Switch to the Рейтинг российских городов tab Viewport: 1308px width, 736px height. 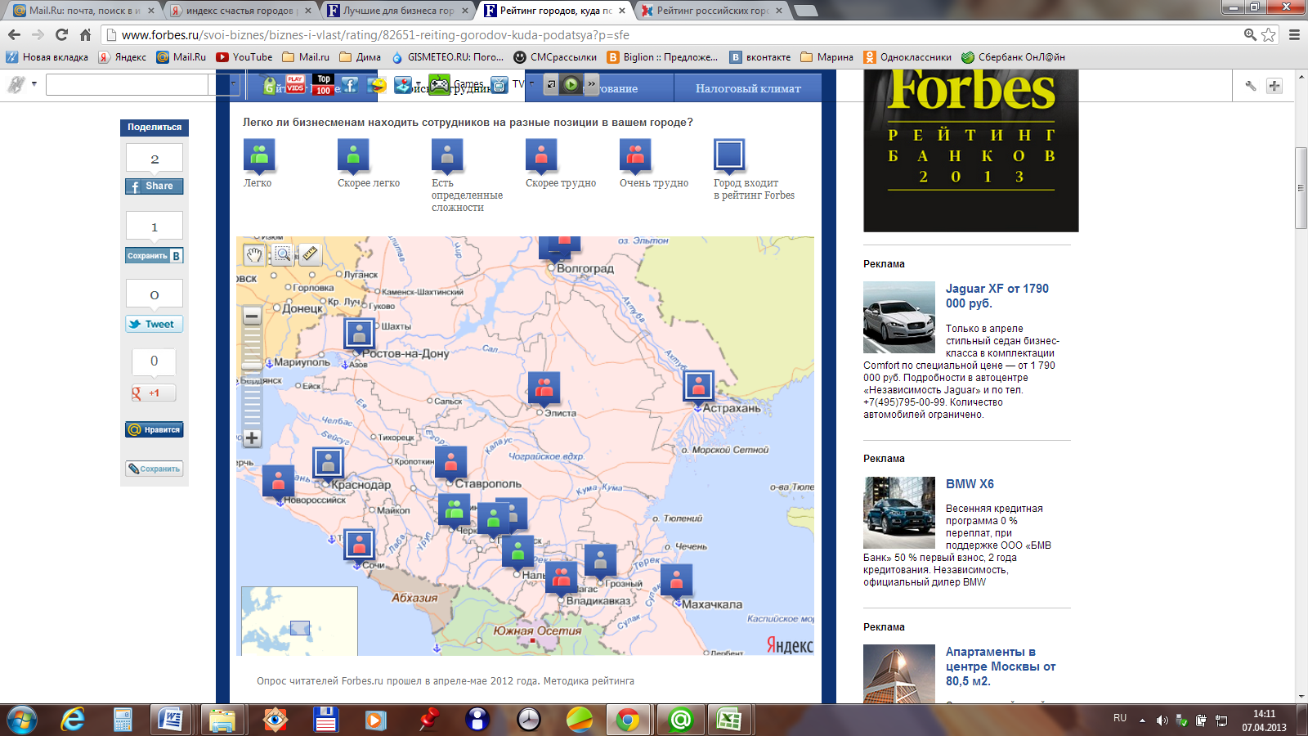[711, 11]
